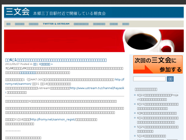The height and width of the screenshot is (140, 186).
Task: Click the underlined link in the first paragraph
Action: tap(28, 72)
